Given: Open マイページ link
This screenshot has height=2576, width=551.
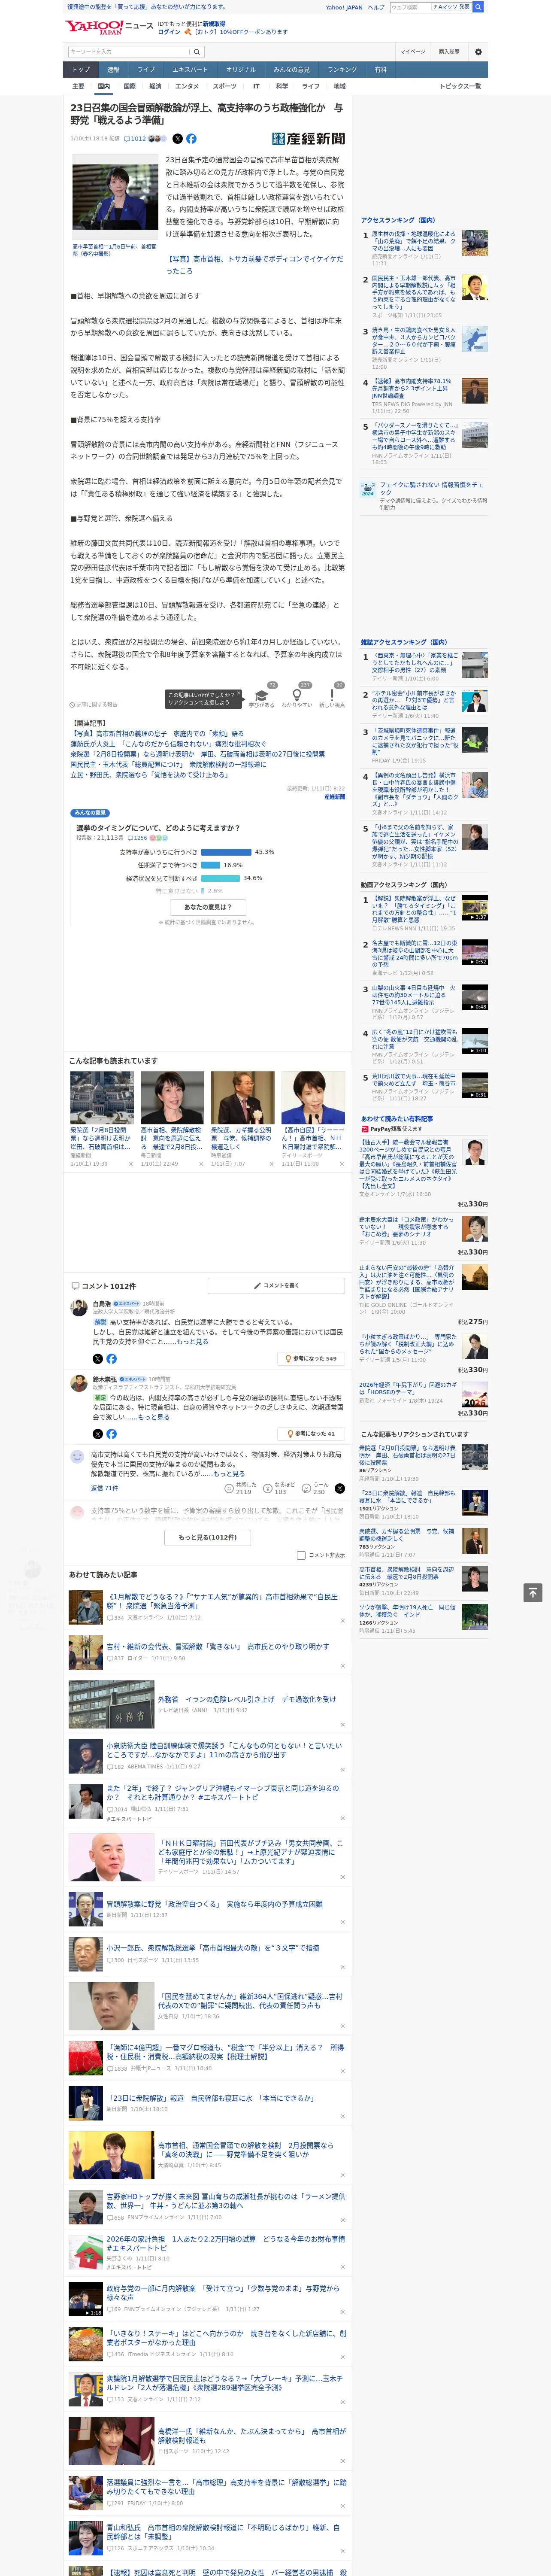Looking at the screenshot, I should [413, 52].
